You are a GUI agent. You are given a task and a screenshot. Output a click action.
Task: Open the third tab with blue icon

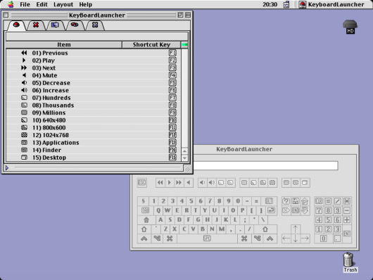tap(55, 25)
